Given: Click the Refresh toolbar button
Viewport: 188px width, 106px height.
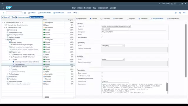Looking at the screenshot, I should click(x=32, y=13).
